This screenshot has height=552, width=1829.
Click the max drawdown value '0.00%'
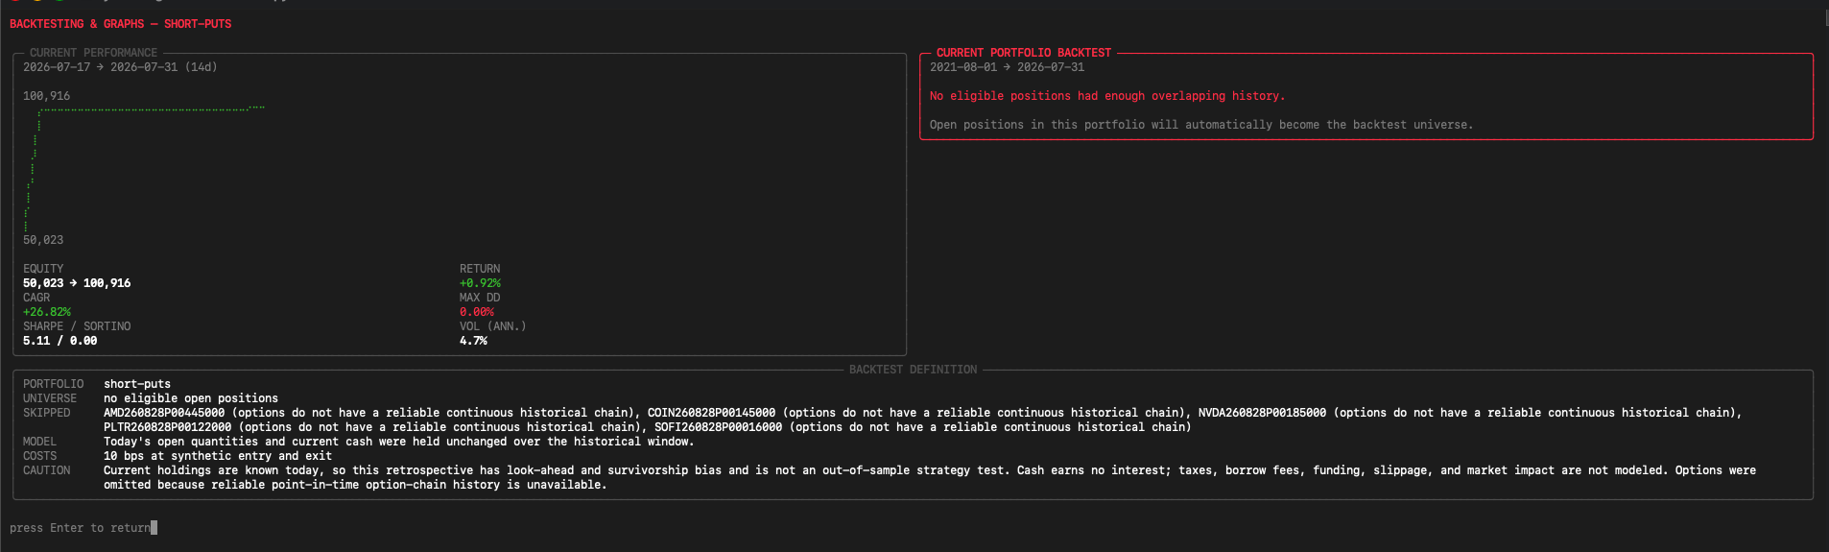[477, 312]
